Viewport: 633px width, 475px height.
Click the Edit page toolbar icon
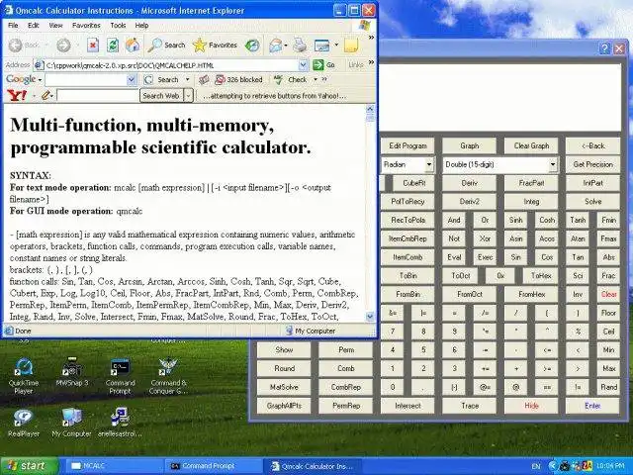tap(322, 46)
